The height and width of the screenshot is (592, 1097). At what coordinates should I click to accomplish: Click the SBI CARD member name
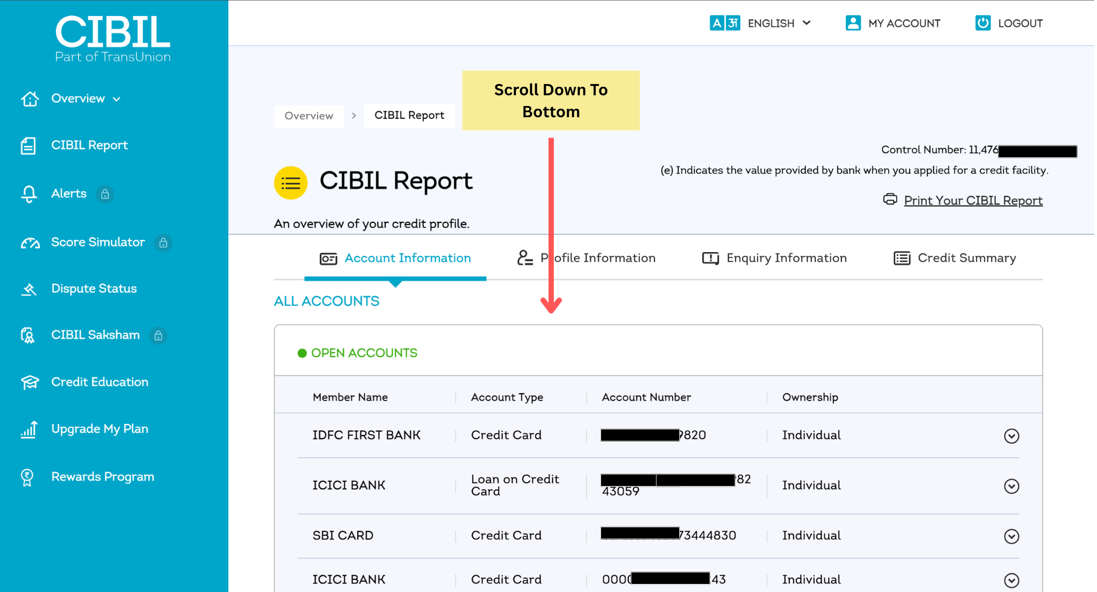coord(343,535)
